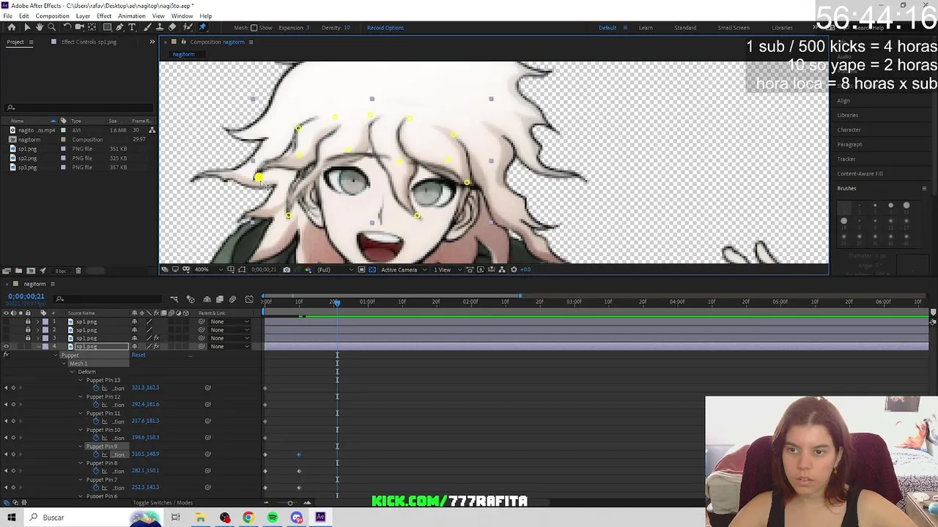Collapse Puppet Pin 12 group
938x527 pixels.
click(x=81, y=397)
